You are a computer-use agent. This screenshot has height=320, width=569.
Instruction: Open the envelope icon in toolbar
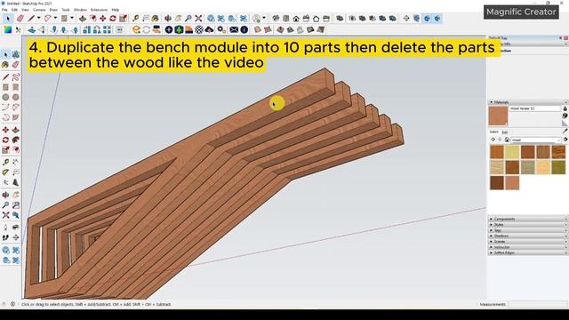pos(234,29)
